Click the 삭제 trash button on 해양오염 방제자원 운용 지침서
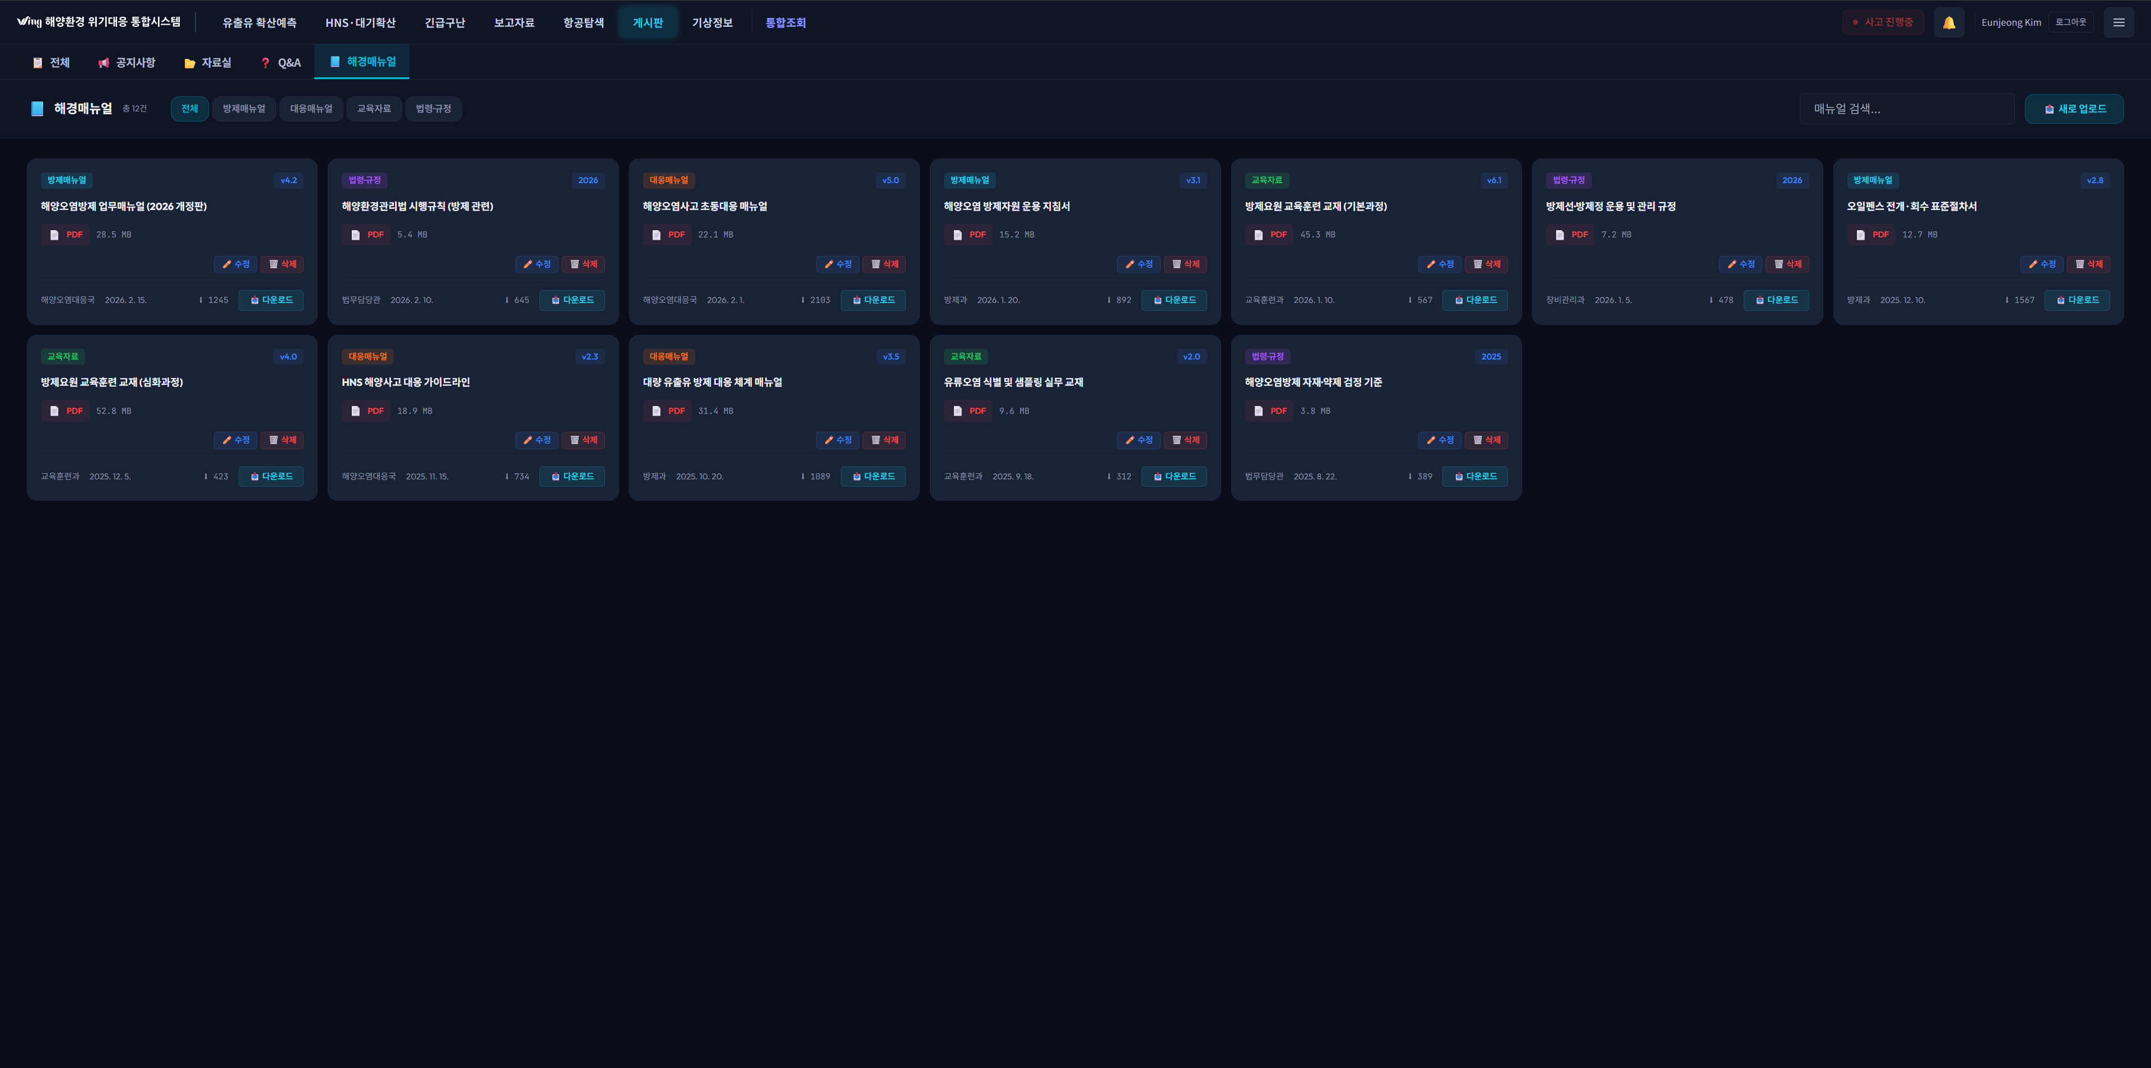 point(1185,264)
